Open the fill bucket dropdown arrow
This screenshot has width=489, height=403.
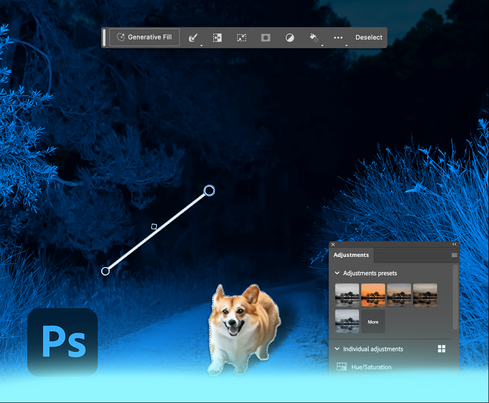322,45
